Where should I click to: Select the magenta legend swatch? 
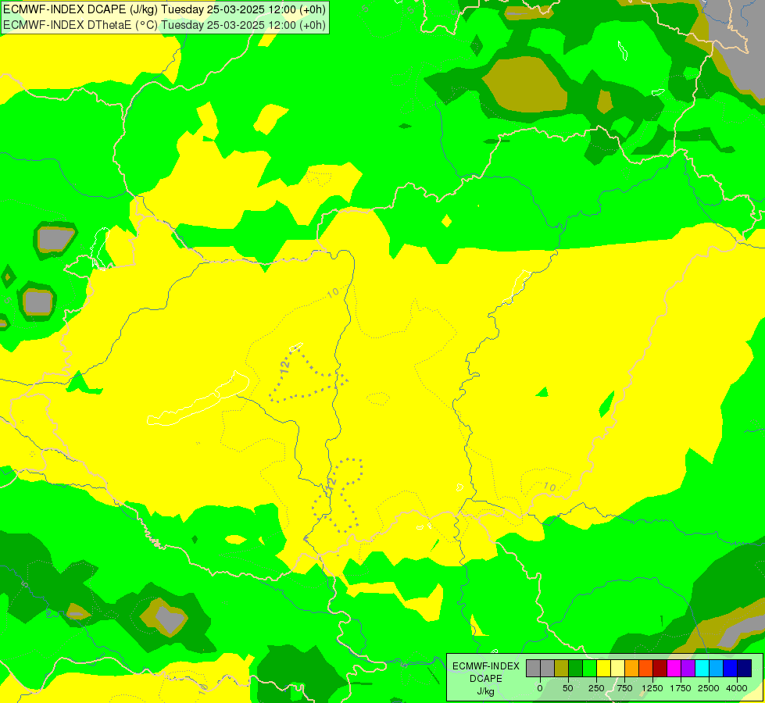pyautogui.click(x=674, y=668)
